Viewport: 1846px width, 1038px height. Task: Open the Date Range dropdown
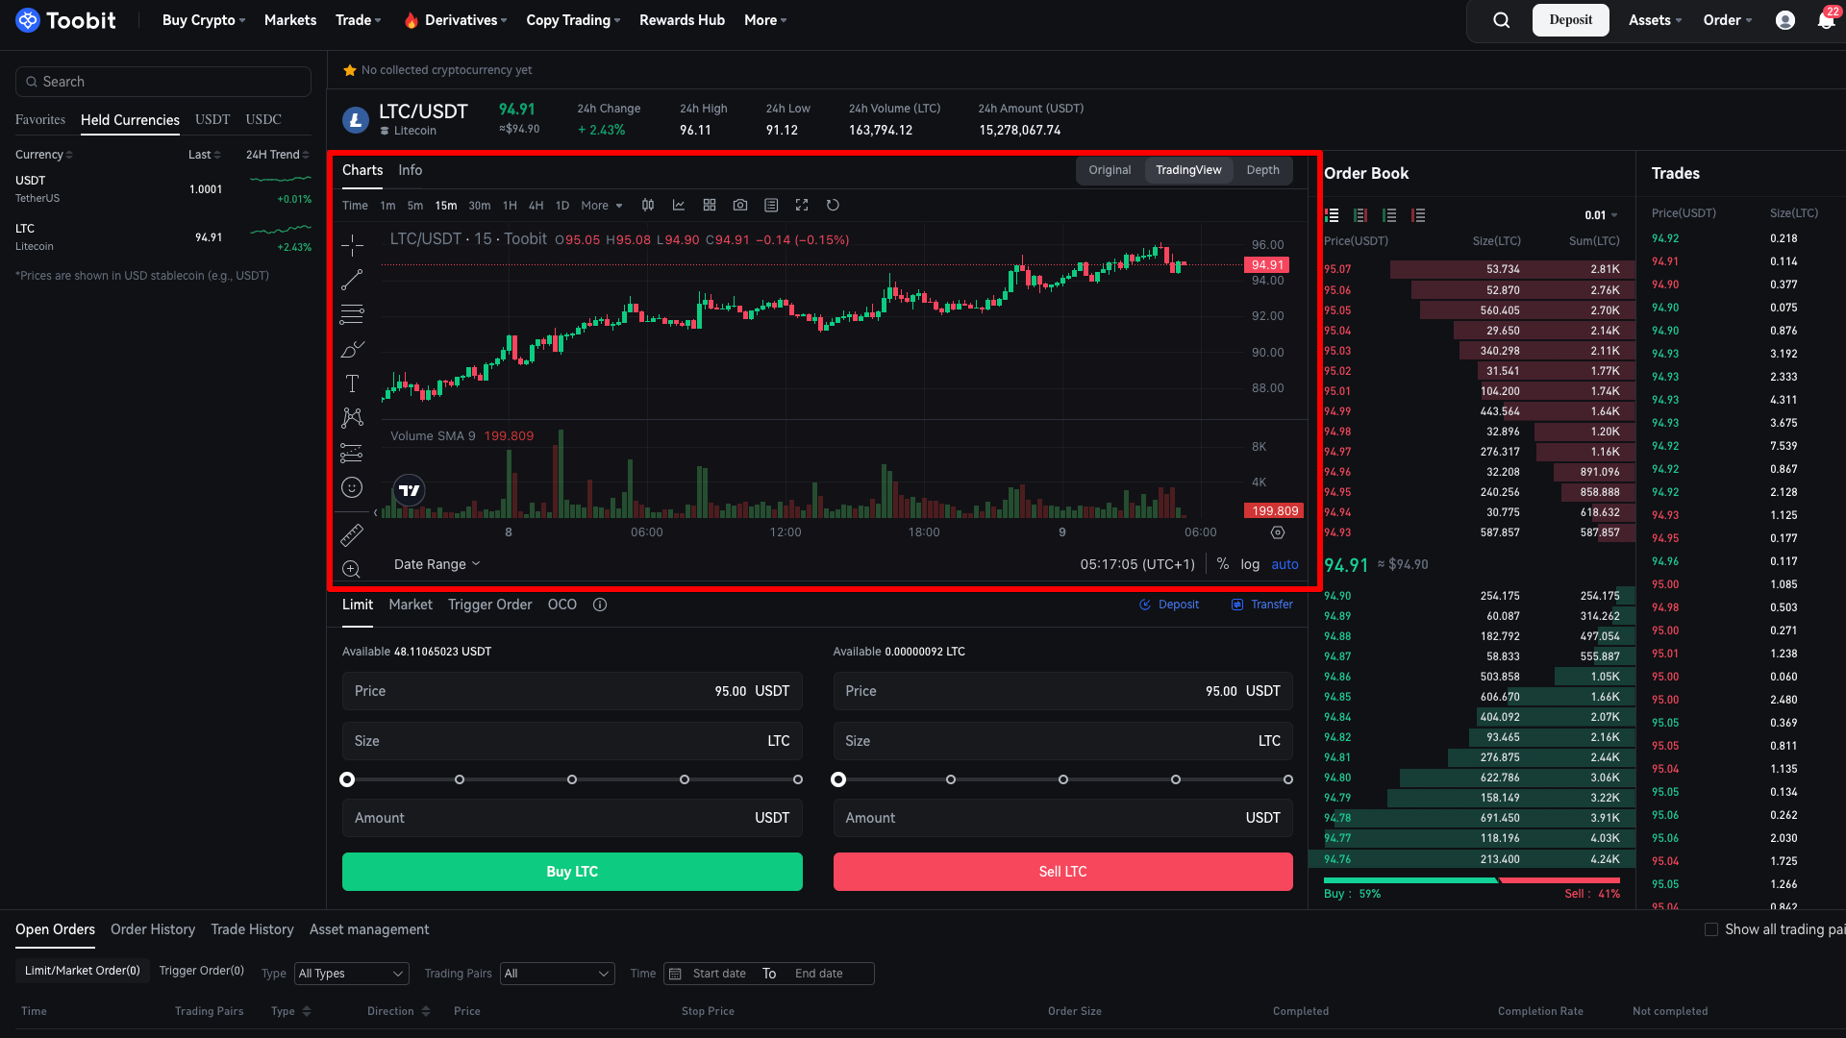coord(437,564)
